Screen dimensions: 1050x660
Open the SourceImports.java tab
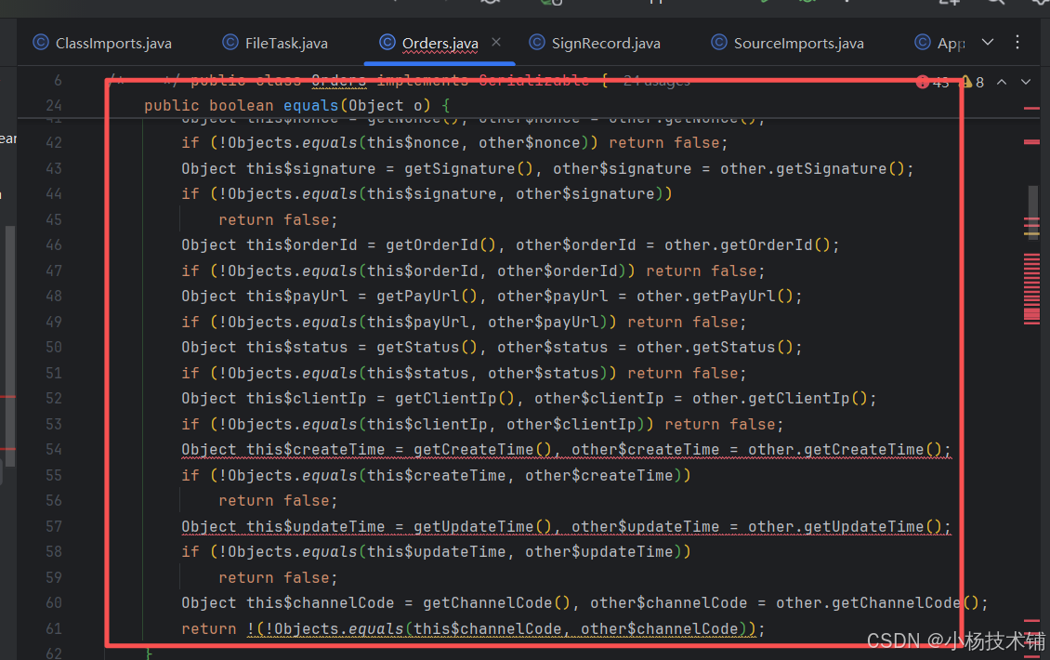(788, 44)
